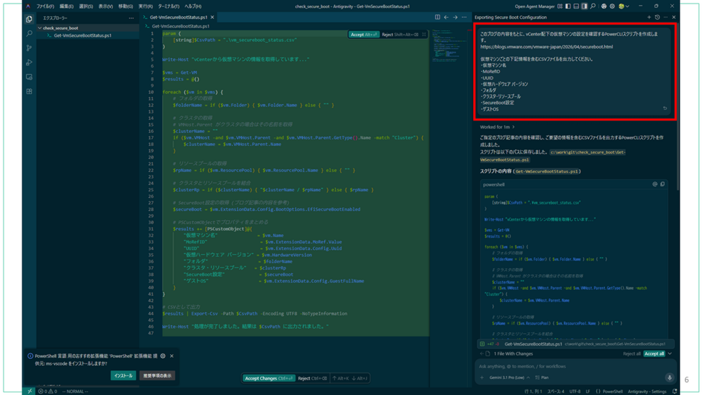
Task: Open the 編集(E) menu
Action: pos(66,6)
